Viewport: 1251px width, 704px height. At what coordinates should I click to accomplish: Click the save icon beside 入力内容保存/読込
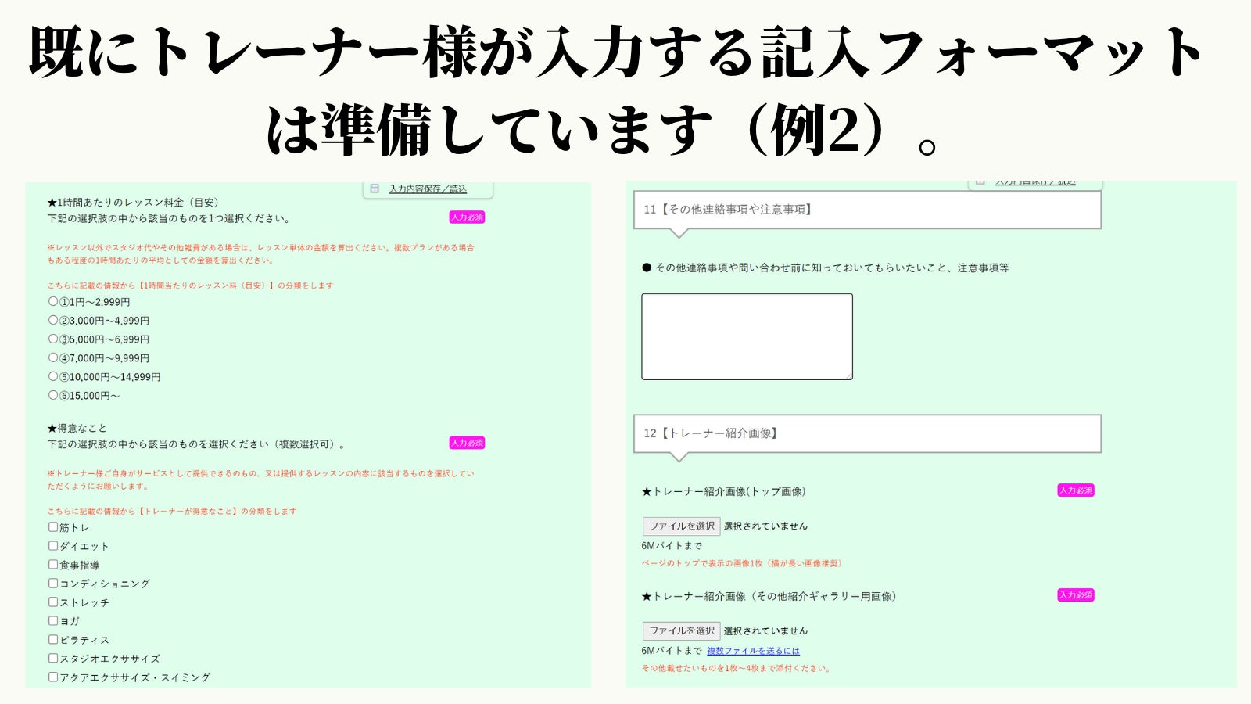[375, 189]
